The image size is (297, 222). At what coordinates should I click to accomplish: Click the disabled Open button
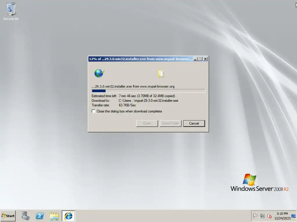147,123
